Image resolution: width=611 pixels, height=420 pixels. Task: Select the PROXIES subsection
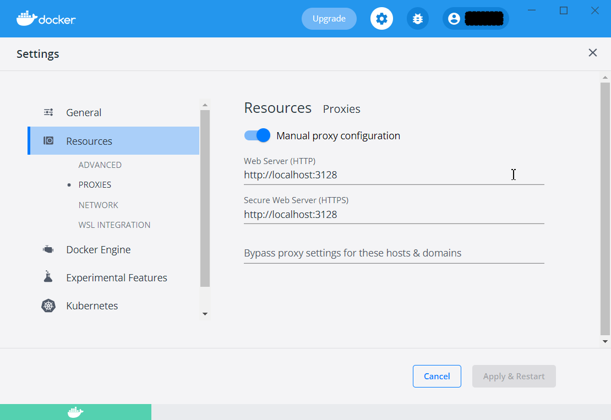point(95,184)
